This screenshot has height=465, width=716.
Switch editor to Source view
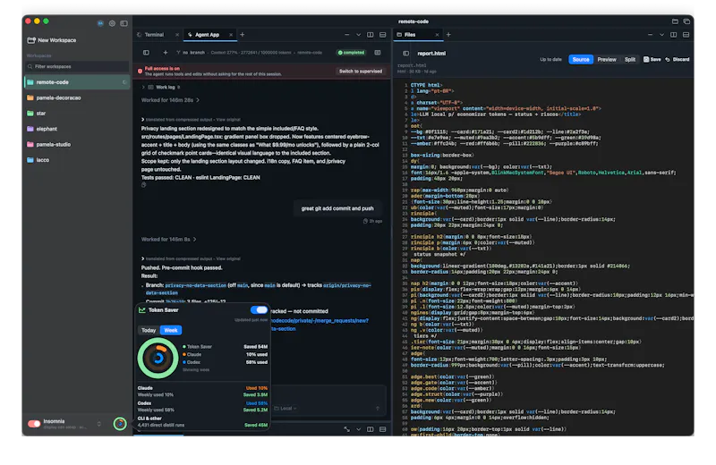coord(581,59)
